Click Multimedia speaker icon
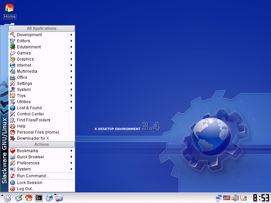This screenshot has width=271, height=203. [x=13, y=71]
